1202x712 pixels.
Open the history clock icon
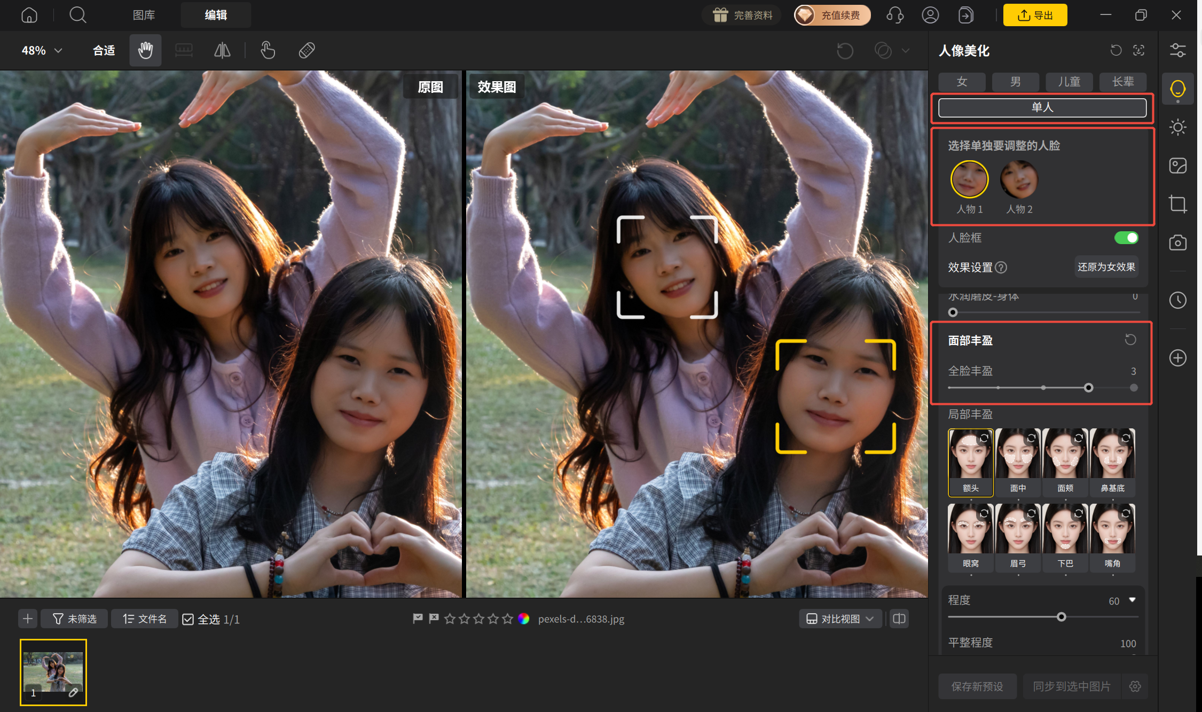pyautogui.click(x=1177, y=300)
